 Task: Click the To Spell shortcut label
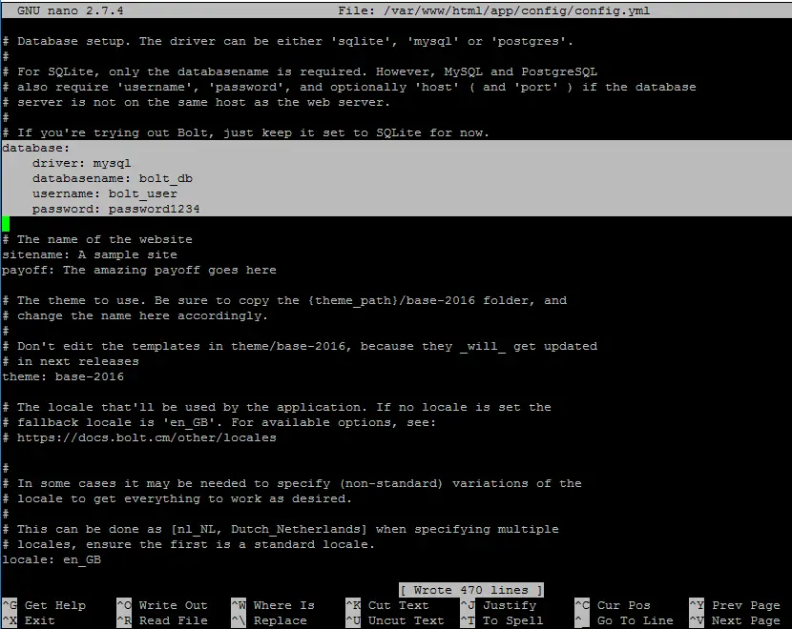512,620
